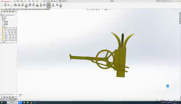Click the Windows taskbar search box
Screen dimensions: 181x104
click(x=12, y=102)
